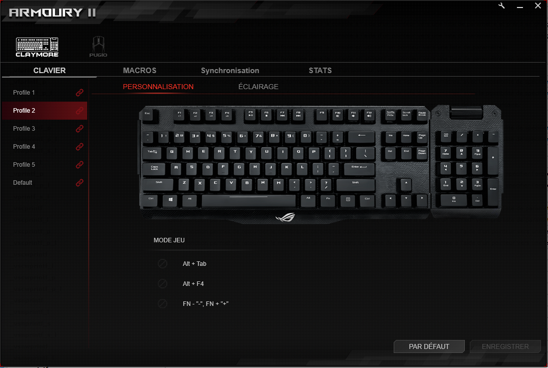This screenshot has height=368, width=548.
Task: Switch to the MACROS tab
Action: pyautogui.click(x=139, y=71)
